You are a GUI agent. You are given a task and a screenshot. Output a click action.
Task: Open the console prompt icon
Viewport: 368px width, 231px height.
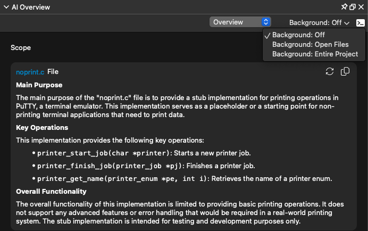tap(360, 23)
